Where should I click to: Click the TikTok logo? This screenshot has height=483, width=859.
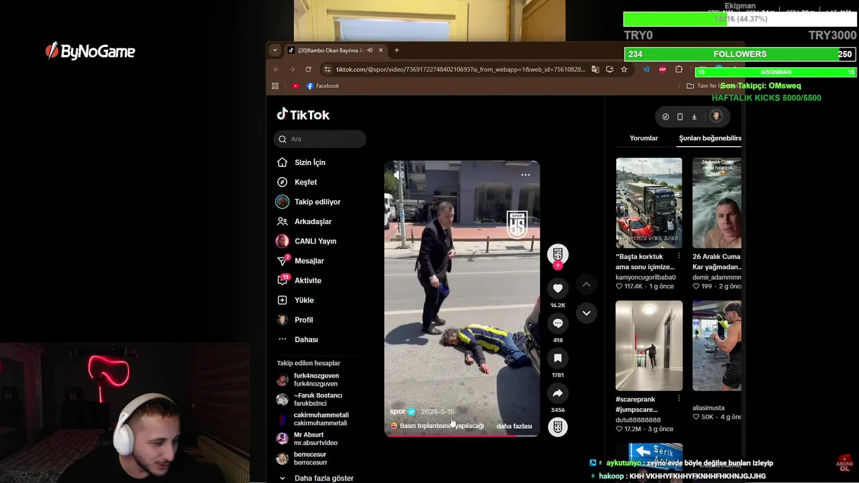[x=303, y=115]
